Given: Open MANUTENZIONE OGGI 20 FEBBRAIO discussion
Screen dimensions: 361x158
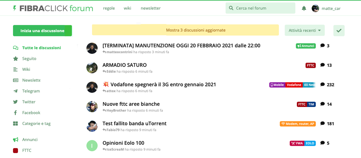Looking at the screenshot, I should click(182, 45).
